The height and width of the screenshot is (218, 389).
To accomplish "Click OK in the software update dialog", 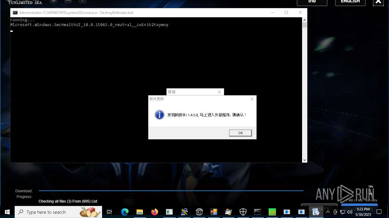I will (240, 133).
